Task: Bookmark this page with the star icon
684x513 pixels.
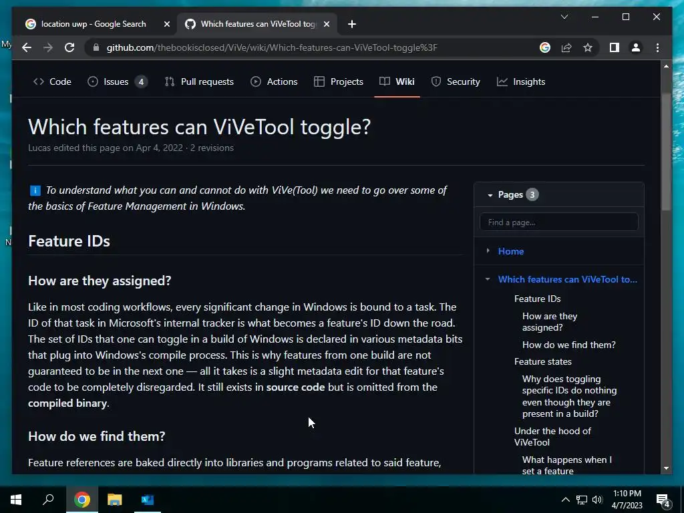Action: coord(588,47)
